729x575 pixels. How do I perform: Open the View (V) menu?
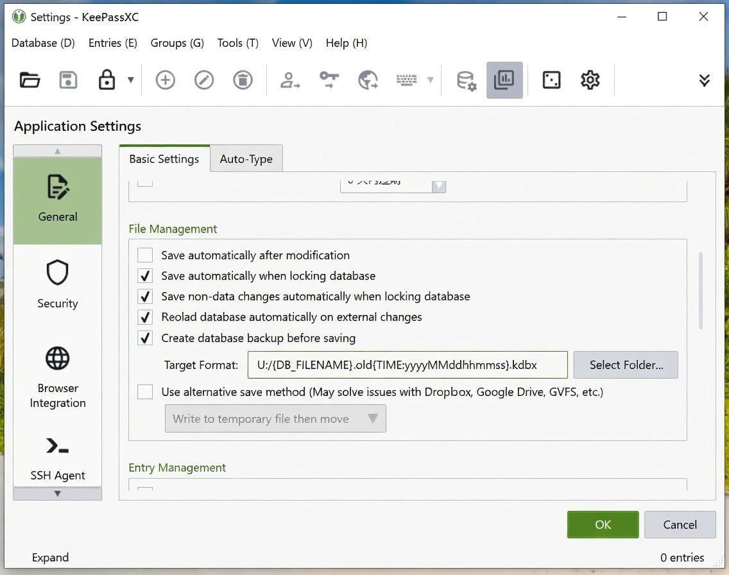tap(292, 43)
